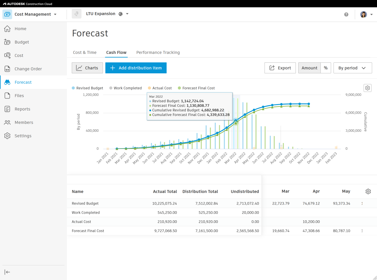Switch display to percentage mode
377x280 pixels.
[326, 68]
